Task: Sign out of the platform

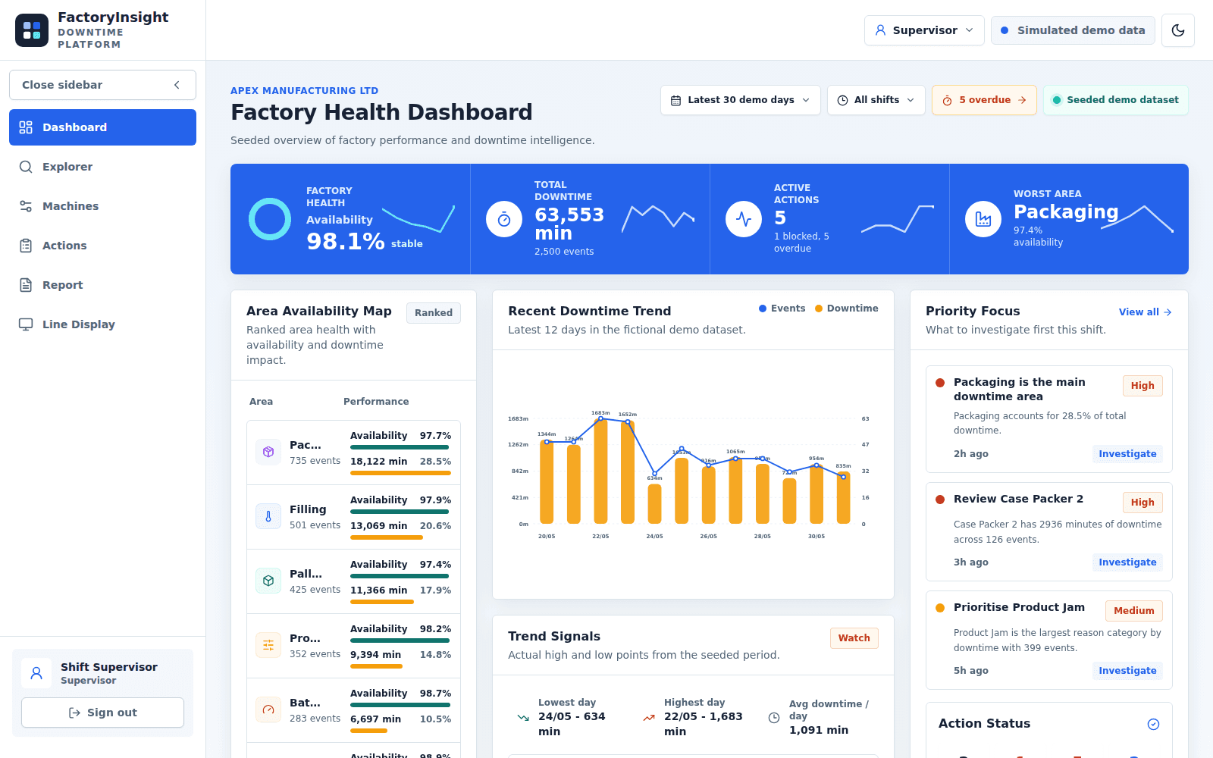Action: click(x=102, y=713)
